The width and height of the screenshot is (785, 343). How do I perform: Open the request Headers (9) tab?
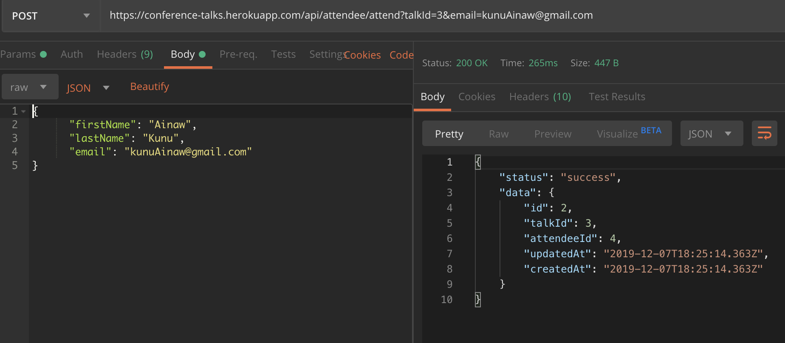pos(125,54)
